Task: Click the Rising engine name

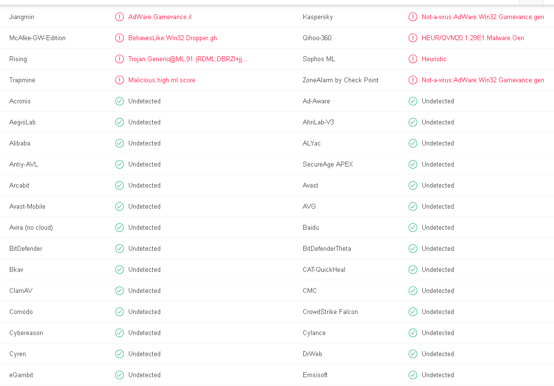Action: (18, 59)
